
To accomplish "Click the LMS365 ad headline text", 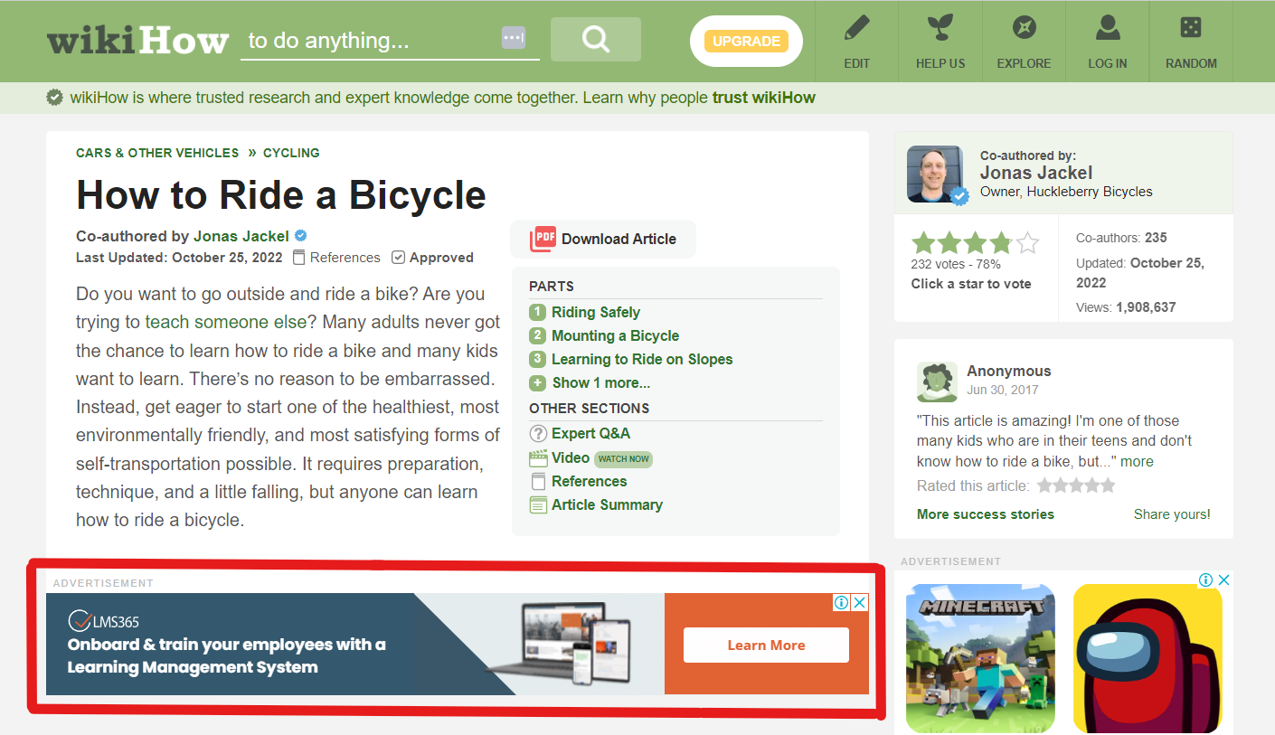I will [x=227, y=656].
